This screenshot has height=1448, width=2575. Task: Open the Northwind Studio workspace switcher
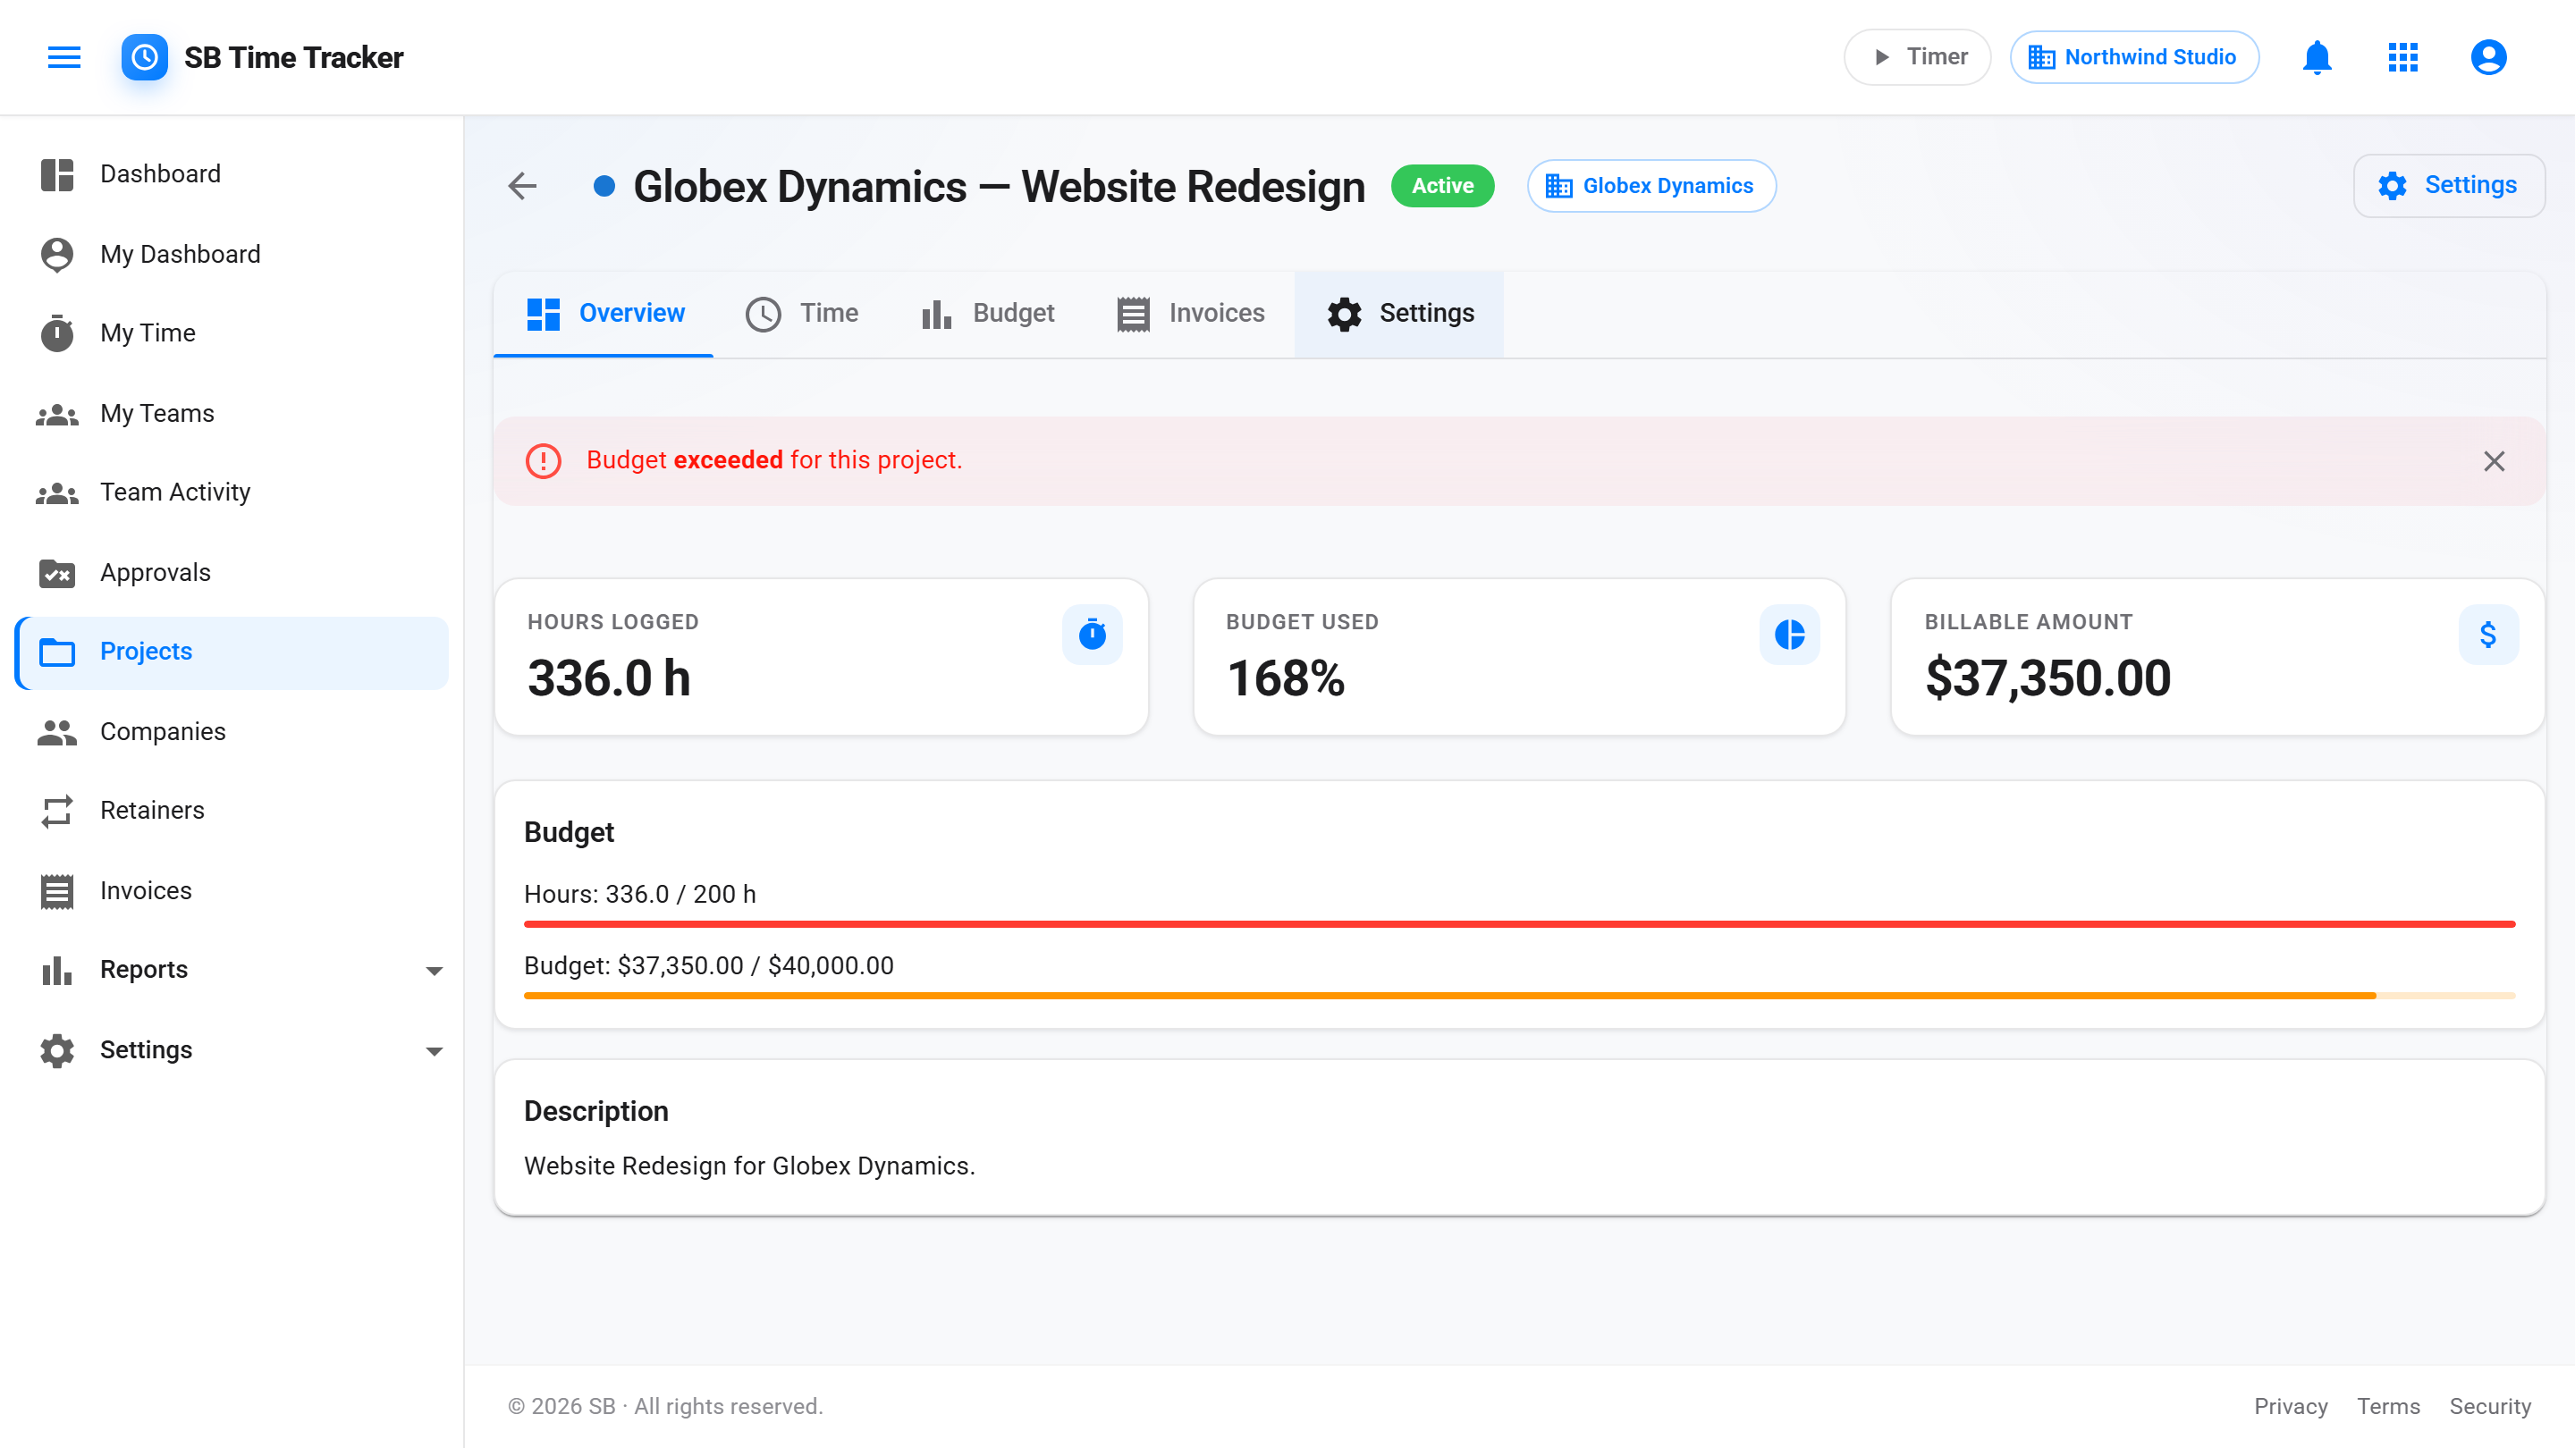[x=2134, y=57]
